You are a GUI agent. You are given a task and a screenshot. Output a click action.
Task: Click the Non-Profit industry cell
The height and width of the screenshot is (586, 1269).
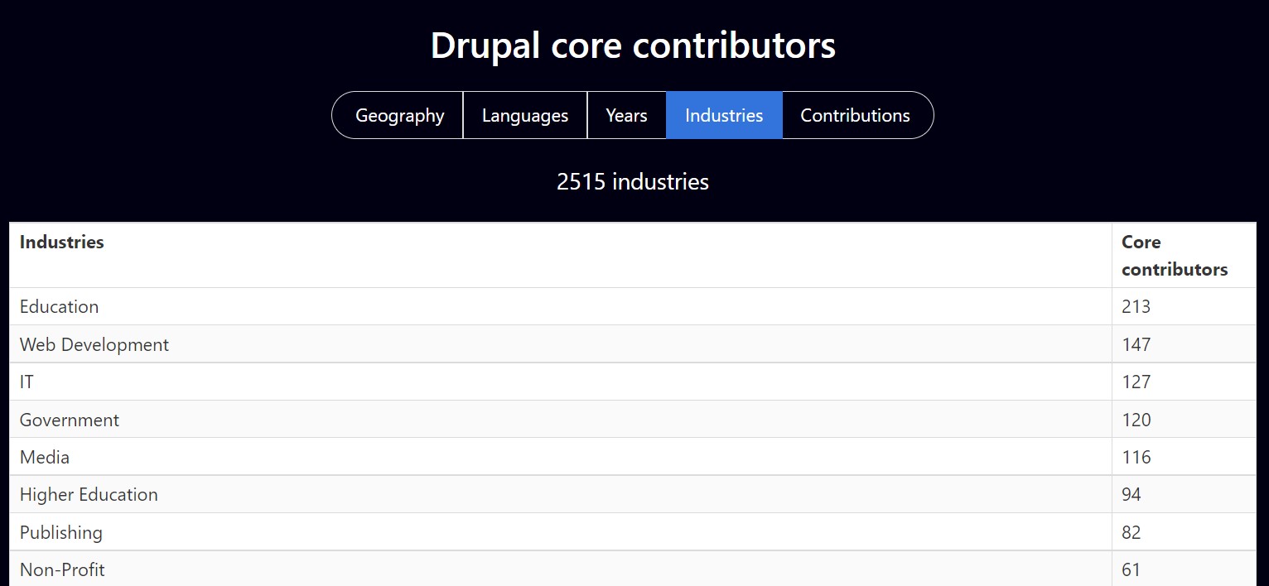click(x=561, y=569)
